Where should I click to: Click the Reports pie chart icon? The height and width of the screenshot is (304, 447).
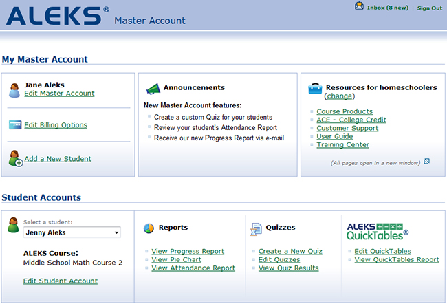click(x=149, y=228)
